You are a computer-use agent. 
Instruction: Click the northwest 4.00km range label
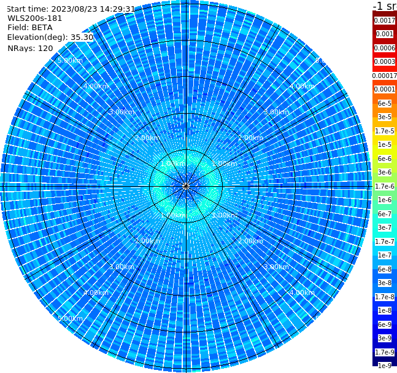pos(96,86)
